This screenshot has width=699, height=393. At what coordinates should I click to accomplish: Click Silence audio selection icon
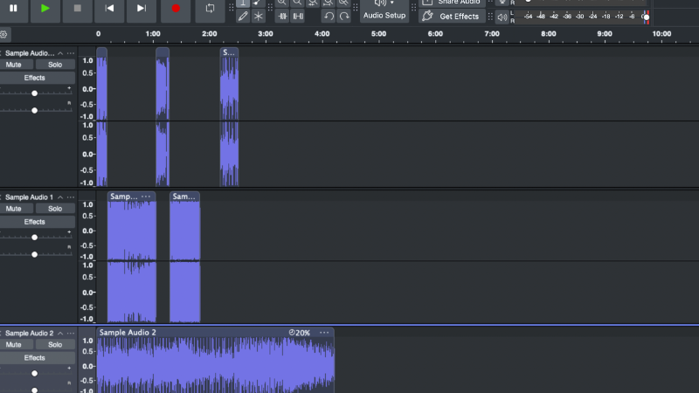298,17
